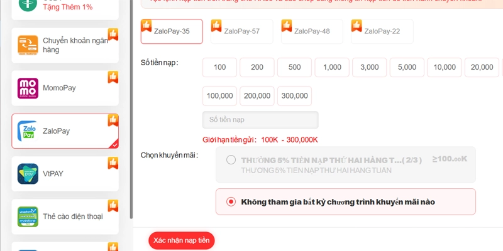The image size is (503, 251).
Task: Click the ≥100.00K promotion minimum text
Action: click(450, 159)
